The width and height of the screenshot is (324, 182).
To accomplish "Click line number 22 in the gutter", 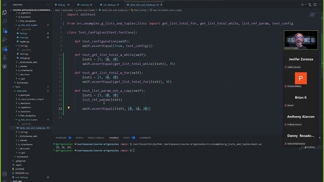I will 60,109.
